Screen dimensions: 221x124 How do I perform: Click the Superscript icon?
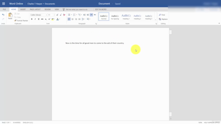coord(49,19)
